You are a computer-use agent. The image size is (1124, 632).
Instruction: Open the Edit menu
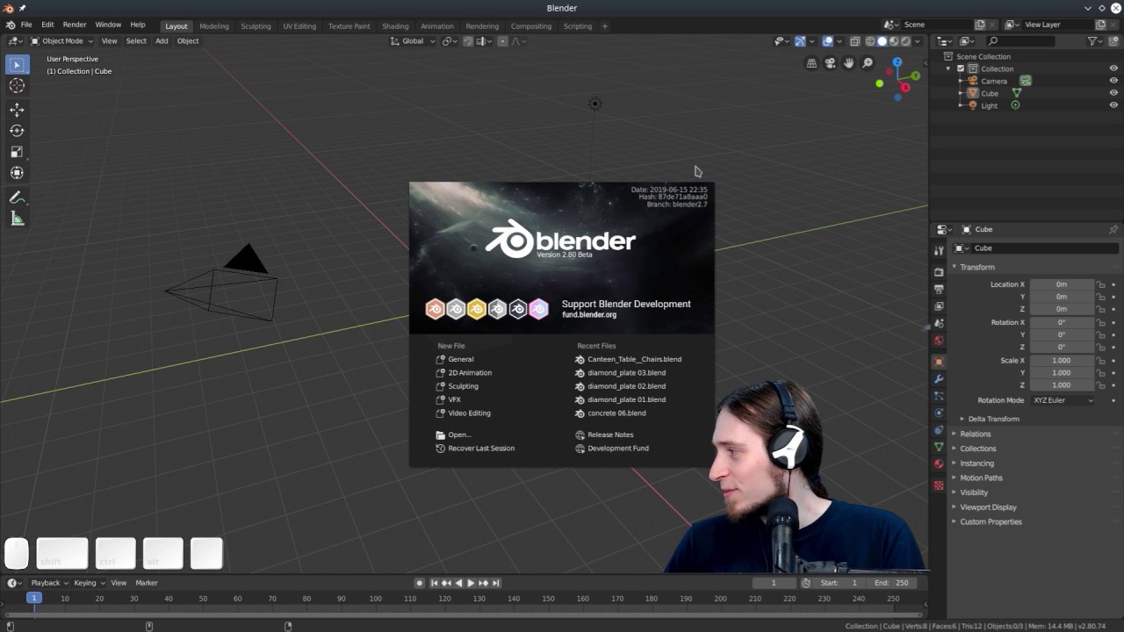pos(47,25)
